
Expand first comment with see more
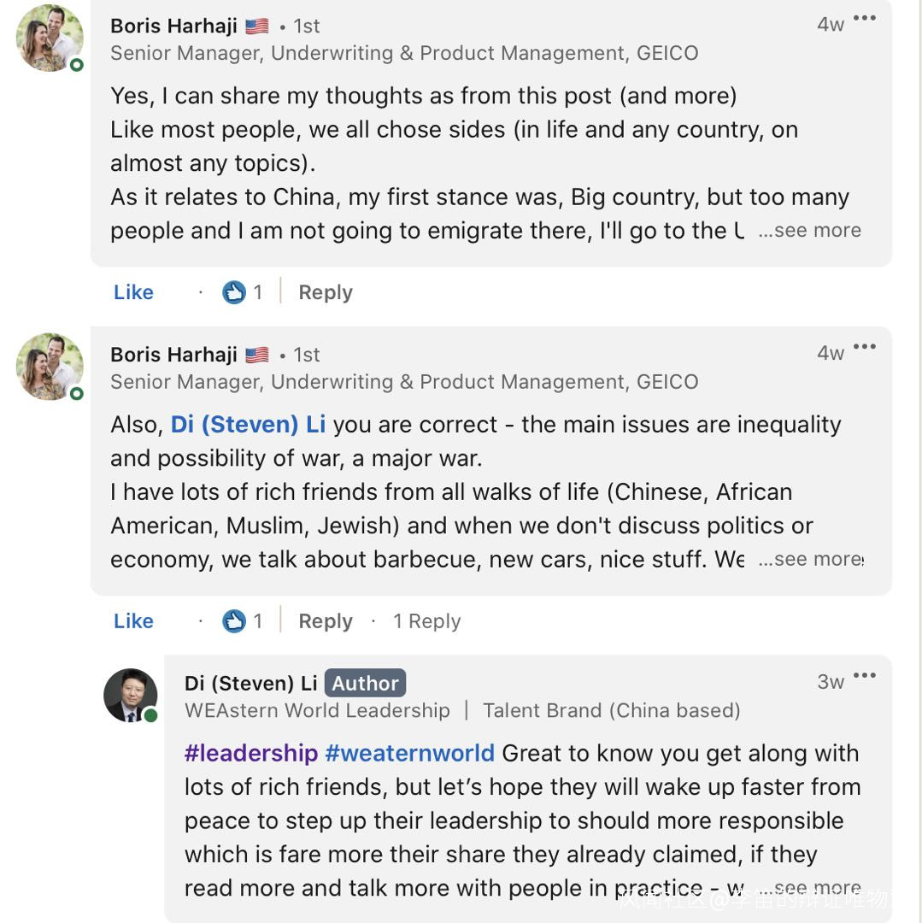click(809, 231)
